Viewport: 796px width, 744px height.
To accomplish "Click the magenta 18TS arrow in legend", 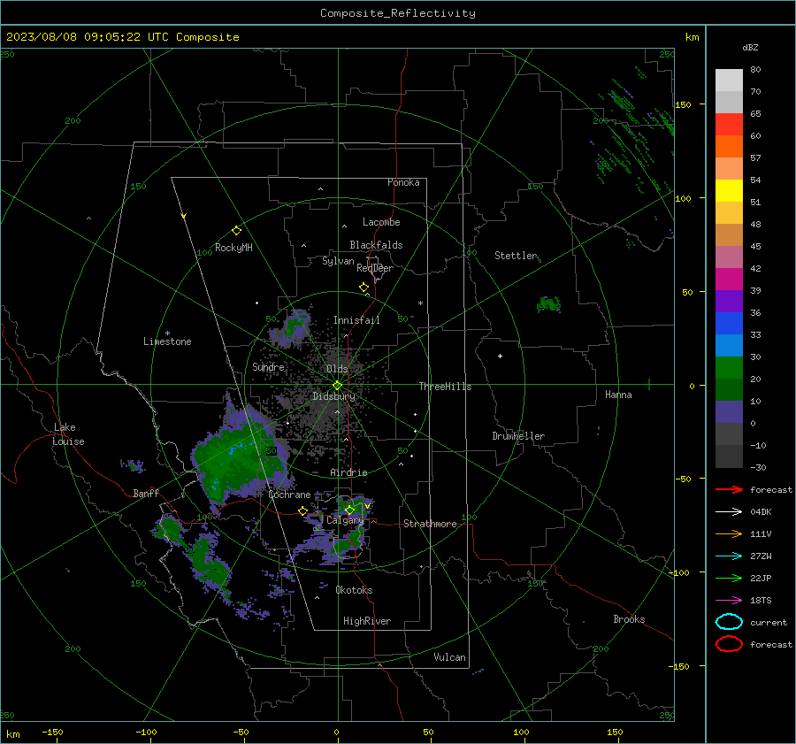I will (729, 601).
